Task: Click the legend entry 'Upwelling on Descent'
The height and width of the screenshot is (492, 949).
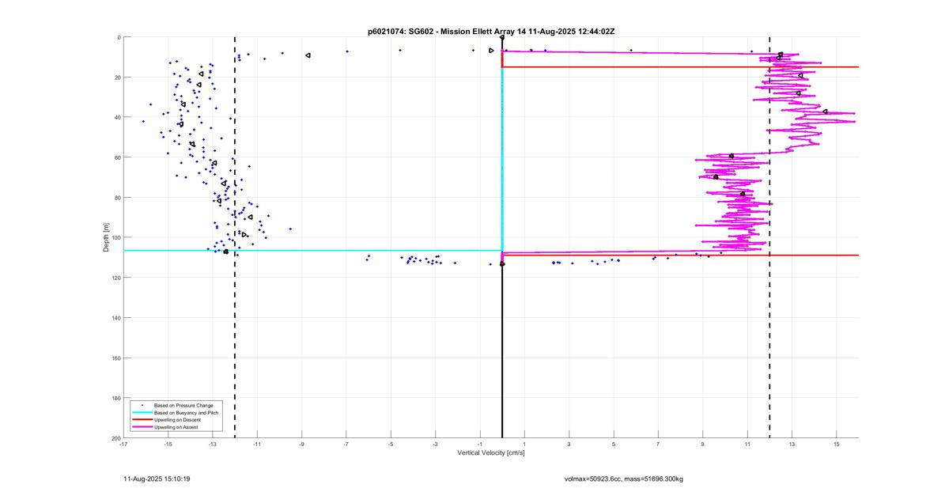Action: tap(178, 419)
